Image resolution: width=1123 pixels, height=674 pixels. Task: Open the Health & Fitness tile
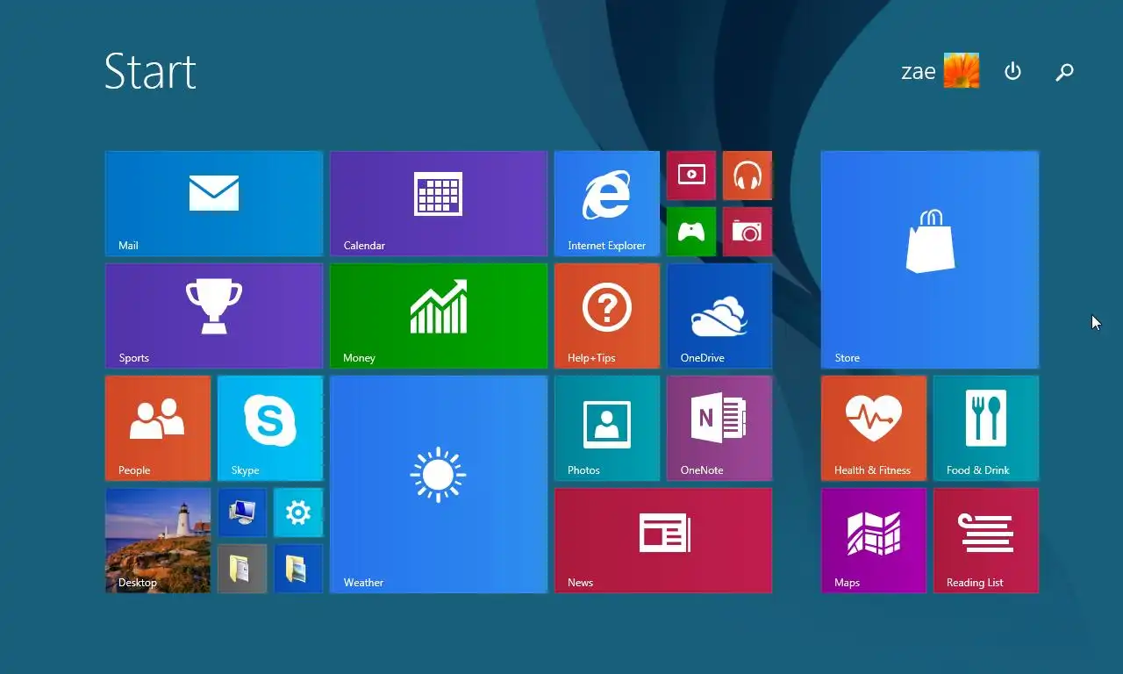click(x=874, y=428)
